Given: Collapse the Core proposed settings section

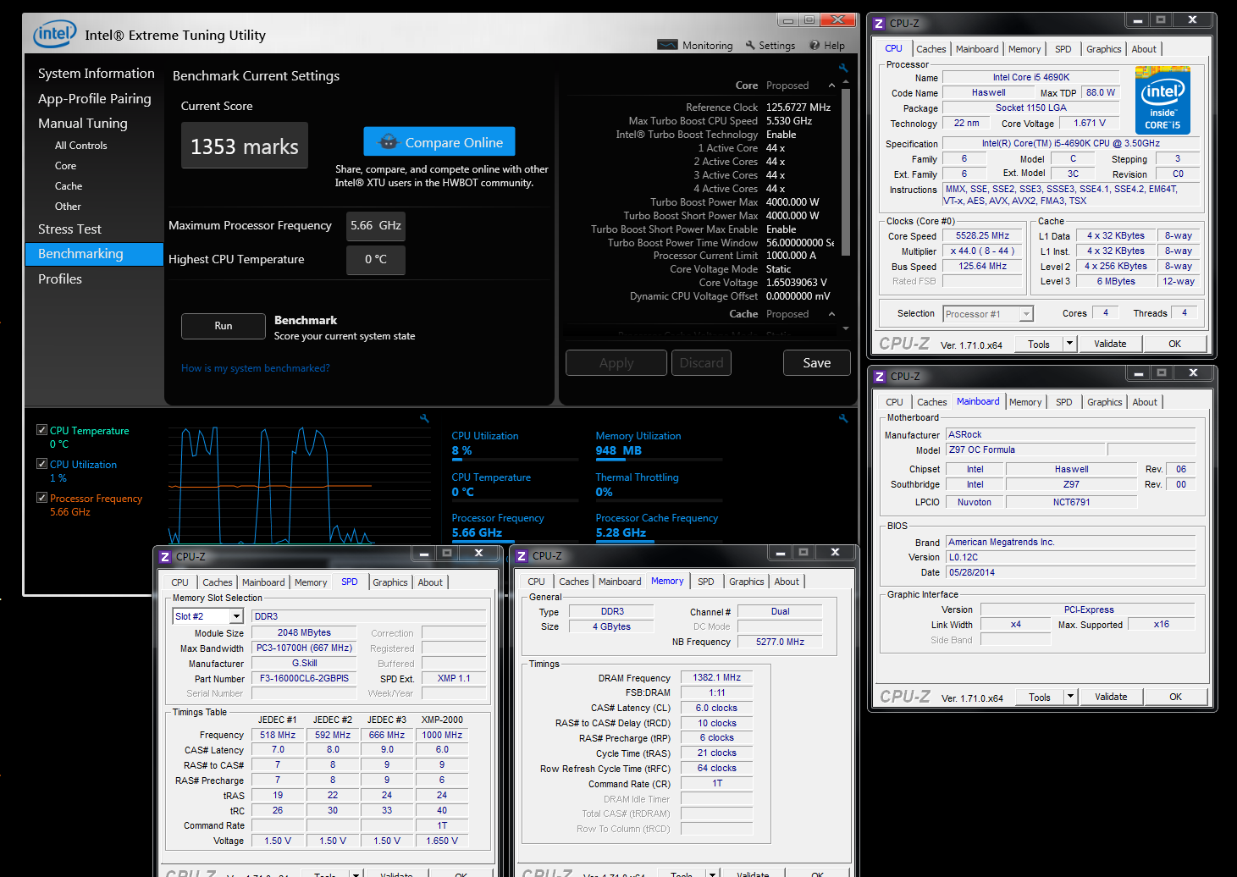Looking at the screenshot, I should (831, 85).
